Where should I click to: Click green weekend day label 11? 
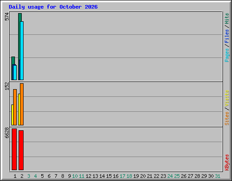(x=82, y=176)
